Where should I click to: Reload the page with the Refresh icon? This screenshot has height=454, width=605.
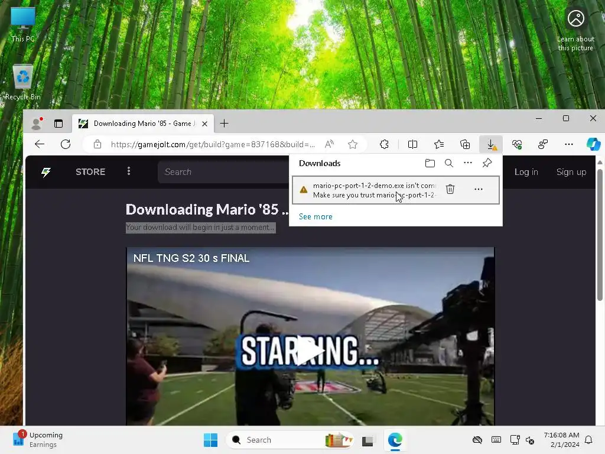click(66, 144)
